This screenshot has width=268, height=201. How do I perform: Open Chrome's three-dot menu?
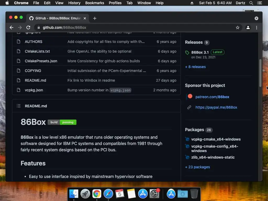[256, 27]
